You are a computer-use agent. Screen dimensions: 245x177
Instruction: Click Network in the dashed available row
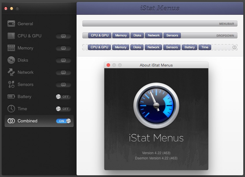coord(153,47)
